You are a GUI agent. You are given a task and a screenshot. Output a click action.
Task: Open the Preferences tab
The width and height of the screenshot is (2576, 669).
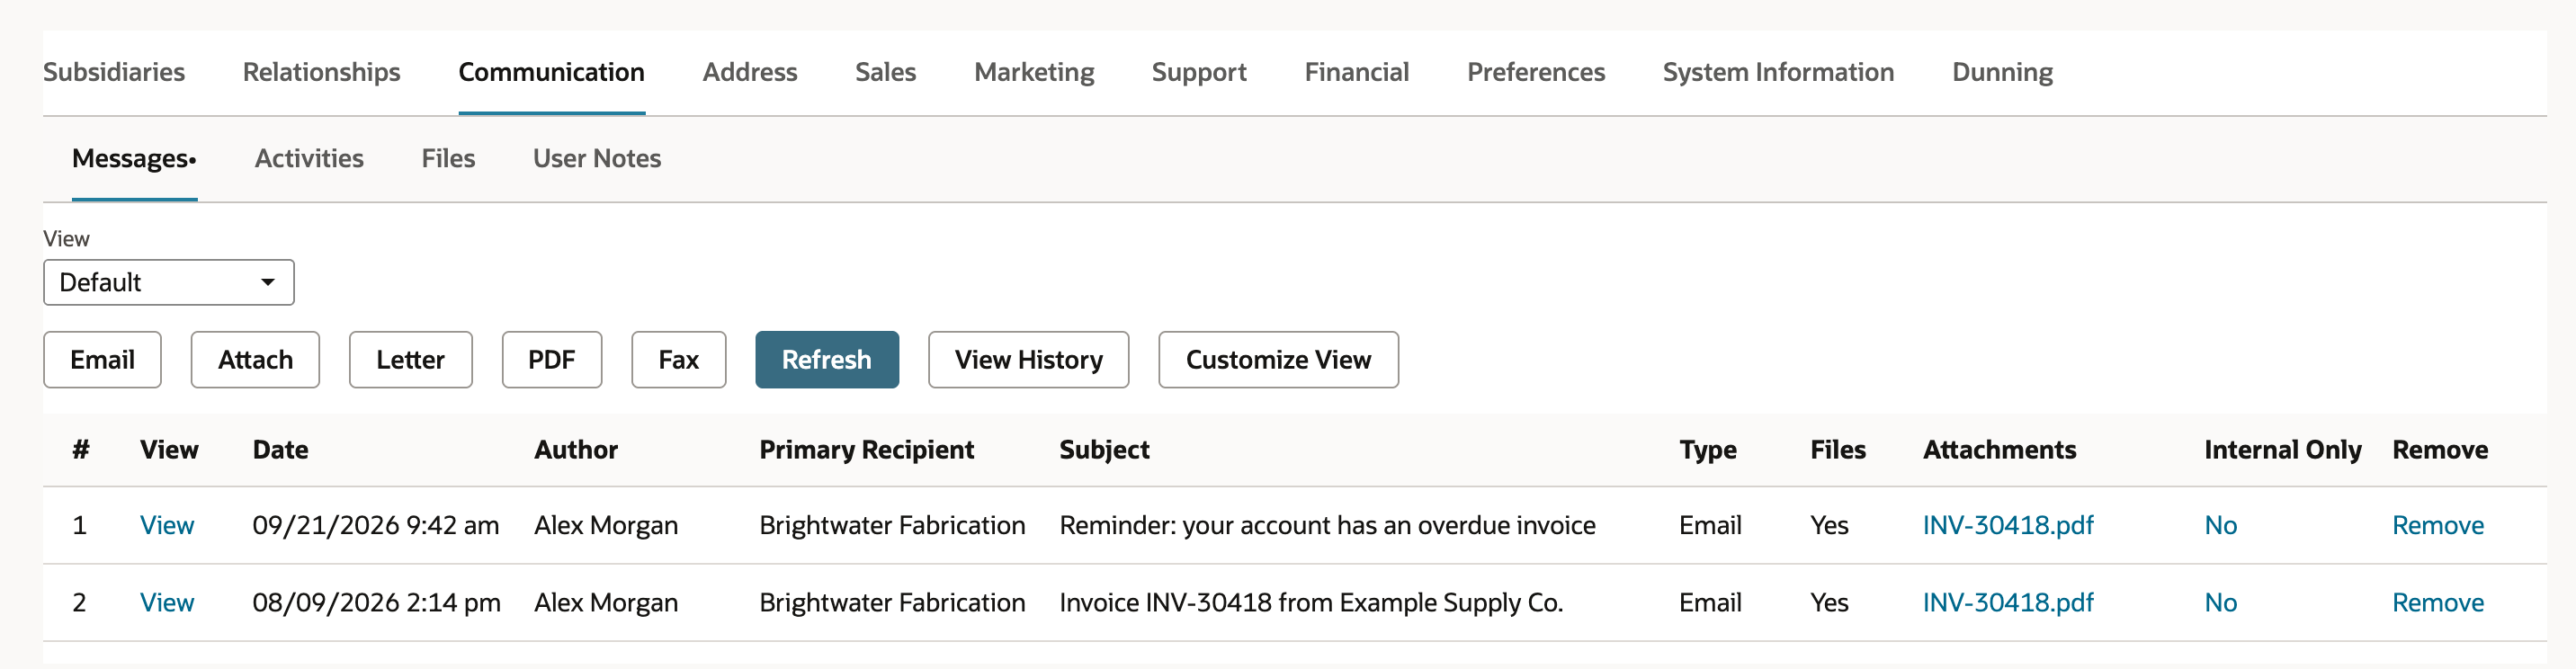tap(1535, 72)
